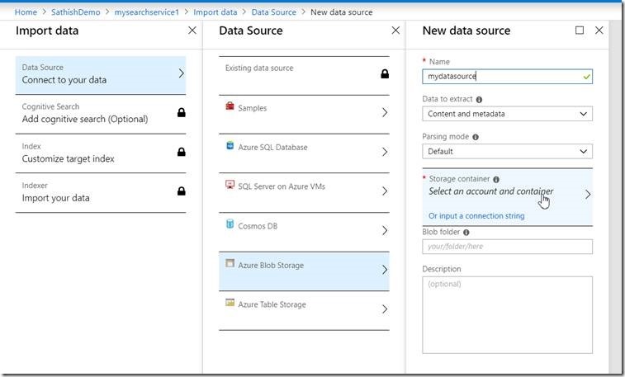Screen dimensions: 625x377
Task: Click the SQL Server on Azure VMs icon
Action: point(230,184)
